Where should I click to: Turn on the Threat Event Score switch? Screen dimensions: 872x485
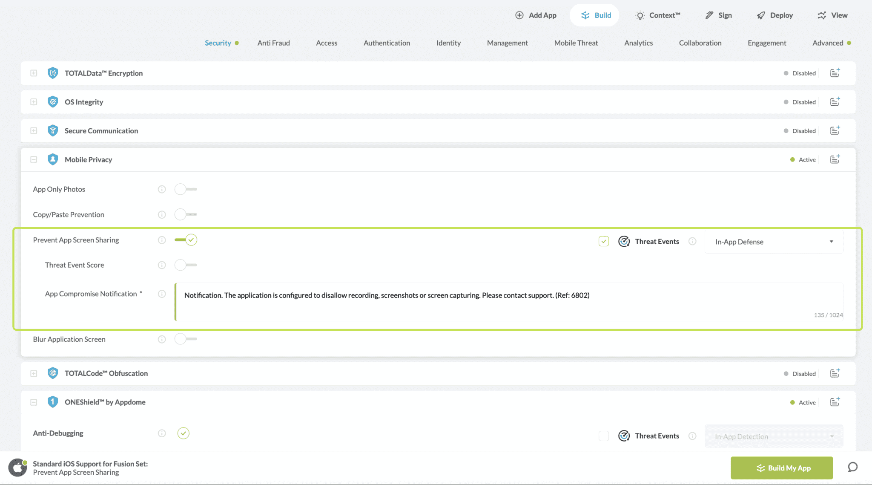(185, 265)
